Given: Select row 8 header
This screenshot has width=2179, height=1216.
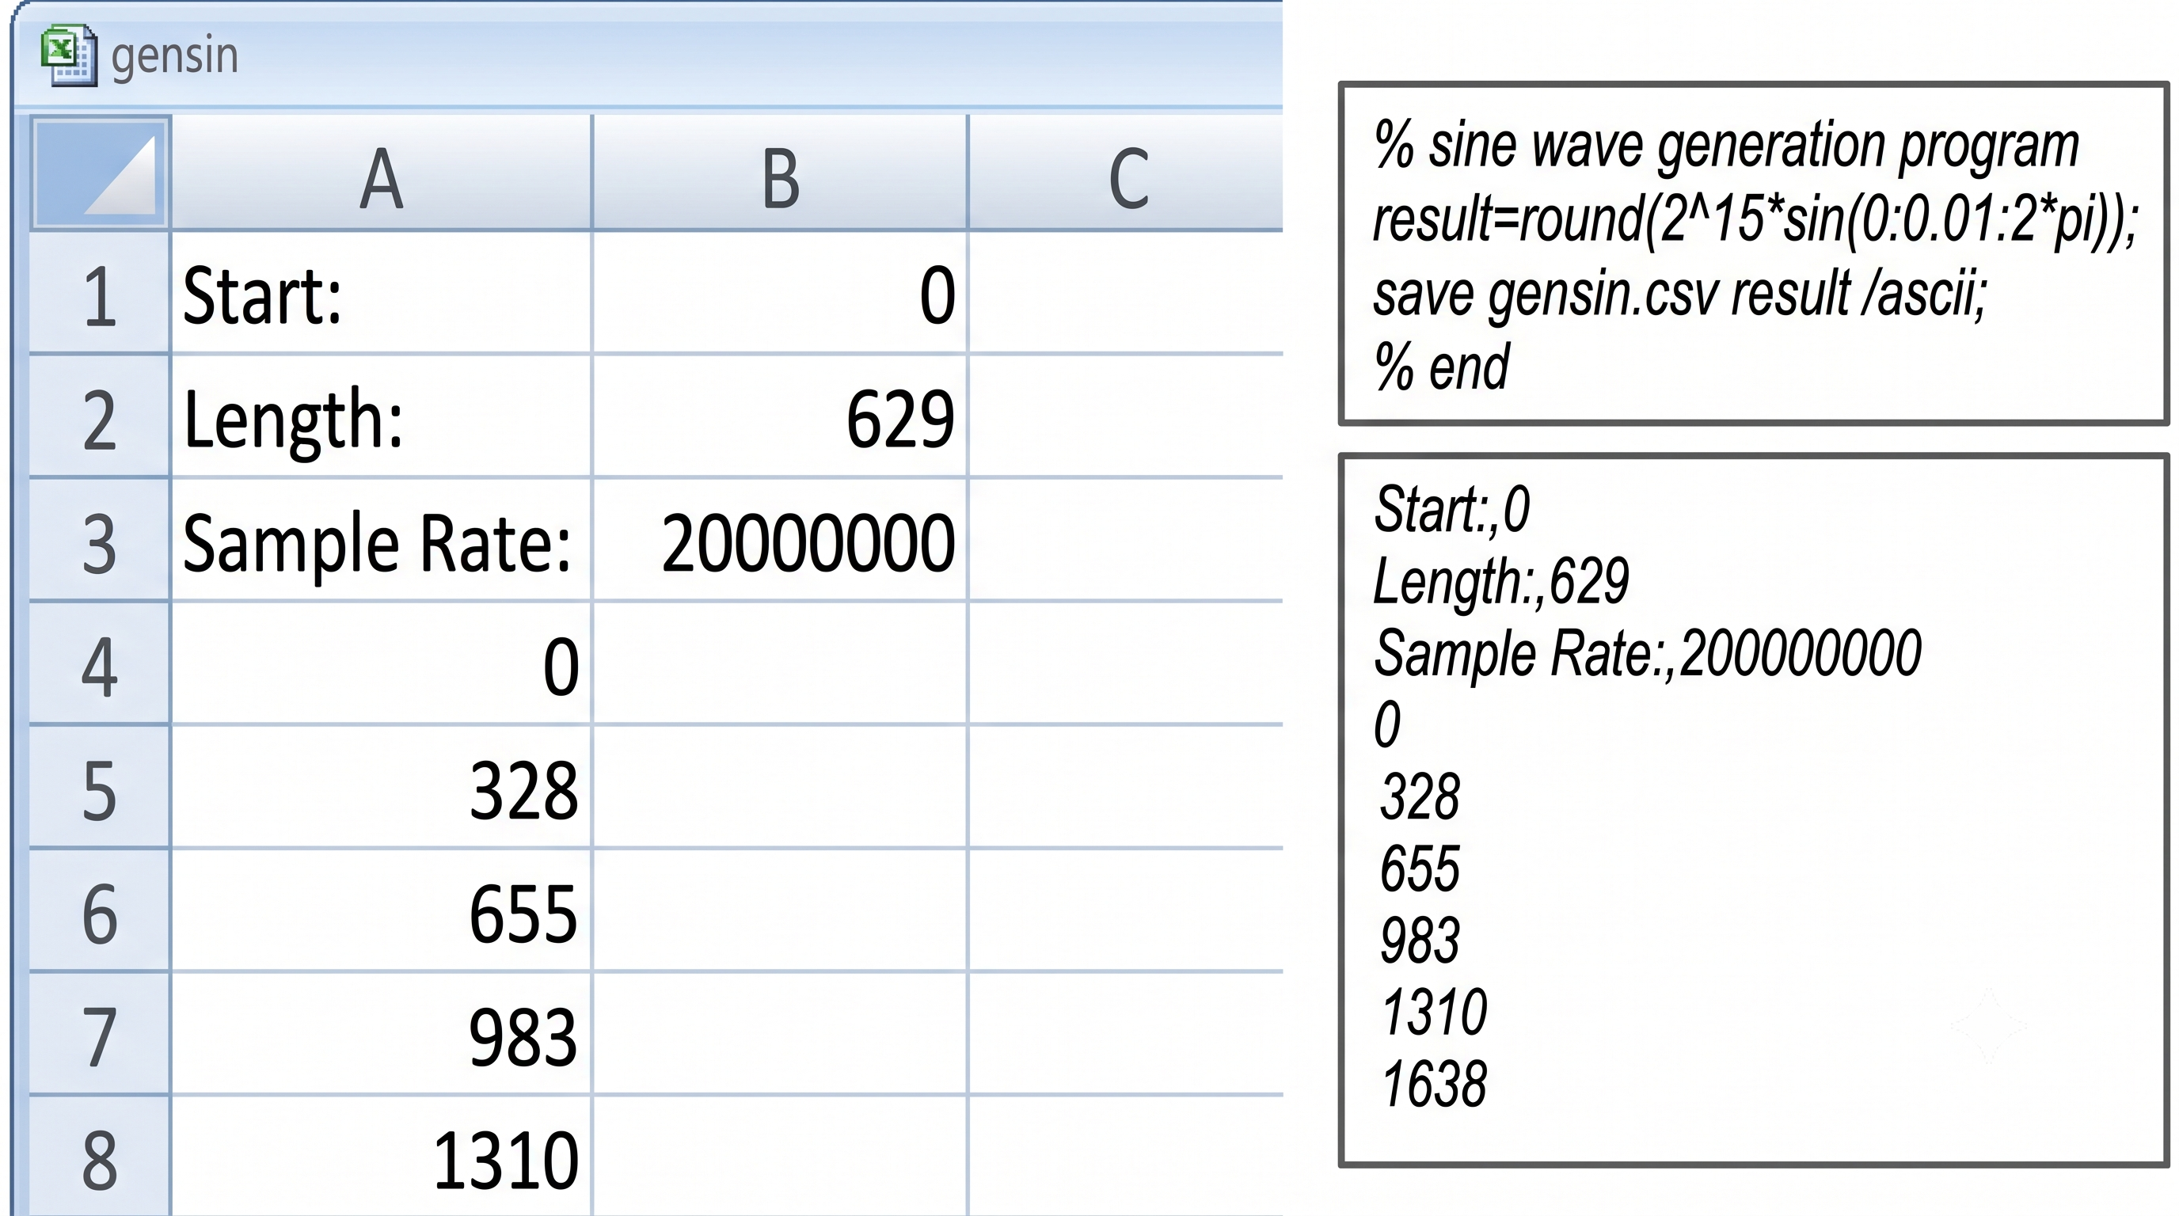Looking at the screenshot, I should pyautogui.click(x=100, y=1157).
